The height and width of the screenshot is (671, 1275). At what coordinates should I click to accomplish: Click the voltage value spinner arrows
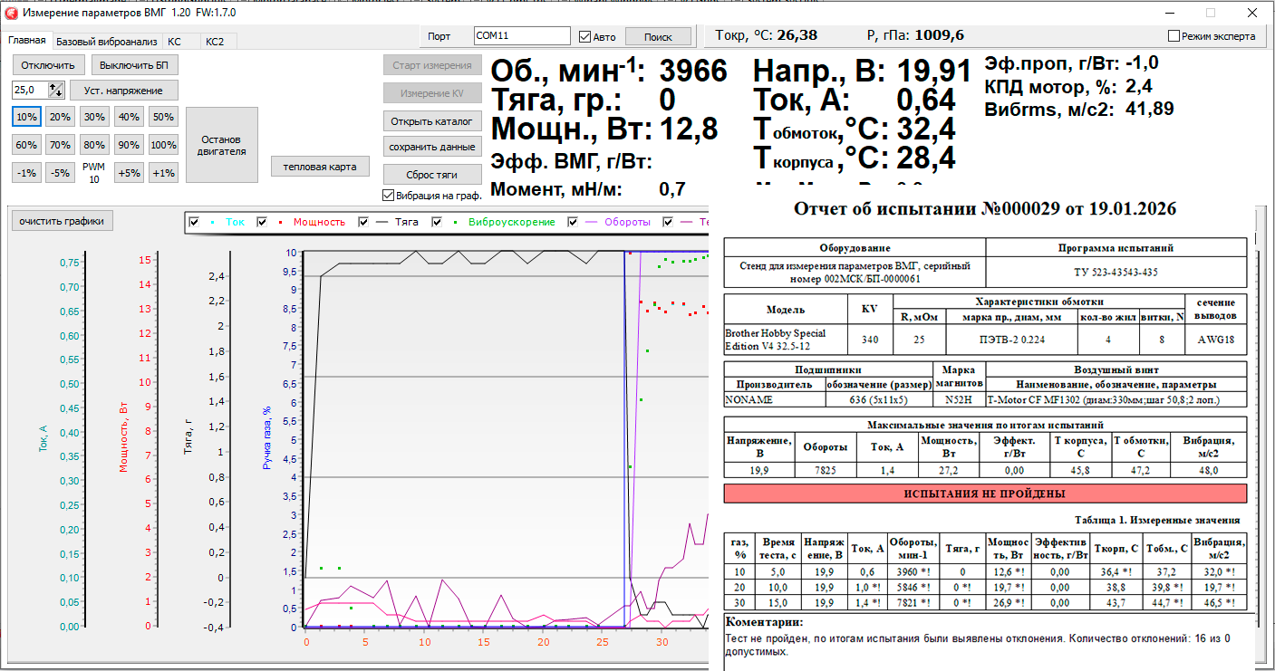(x=56, y=90)
